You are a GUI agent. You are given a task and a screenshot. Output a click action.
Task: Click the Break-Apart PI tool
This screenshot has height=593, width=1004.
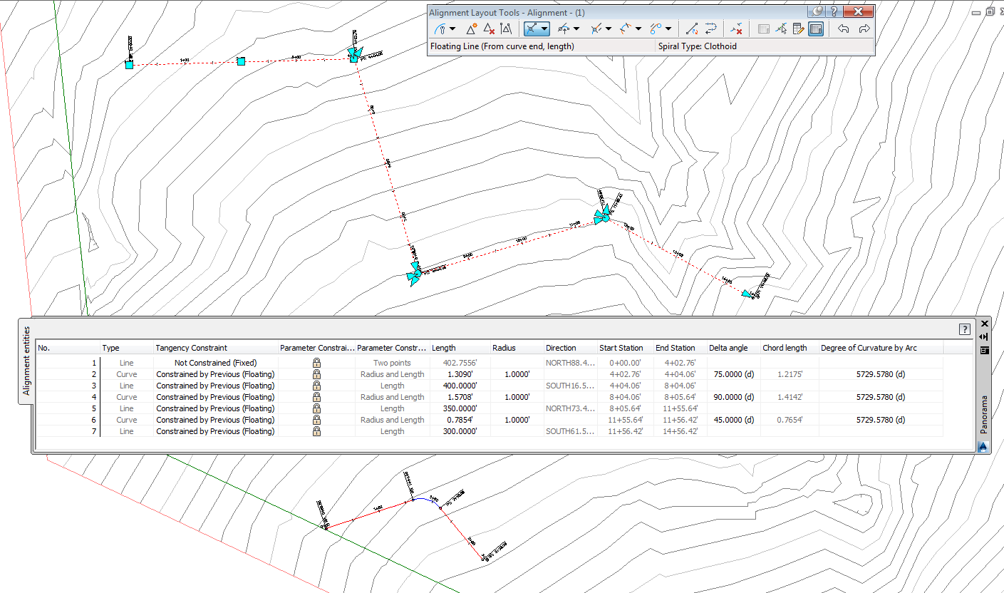506,29
